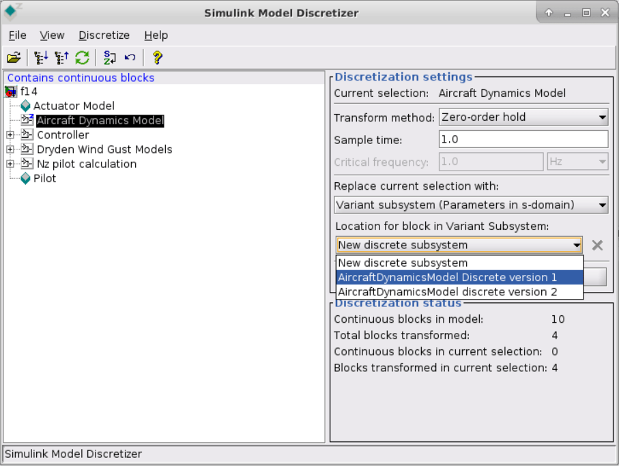Select Controller in the model tree
This screenshot has width=619, height=466.
point(63,135)
